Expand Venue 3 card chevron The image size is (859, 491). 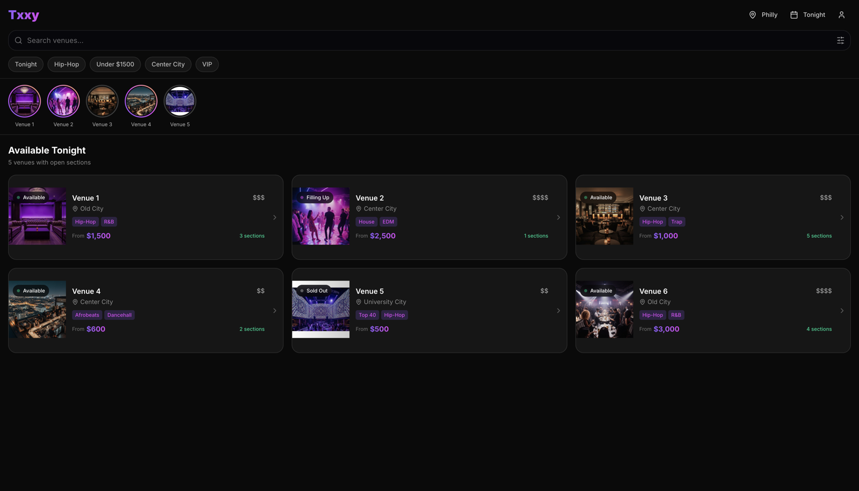click(842, 217)
